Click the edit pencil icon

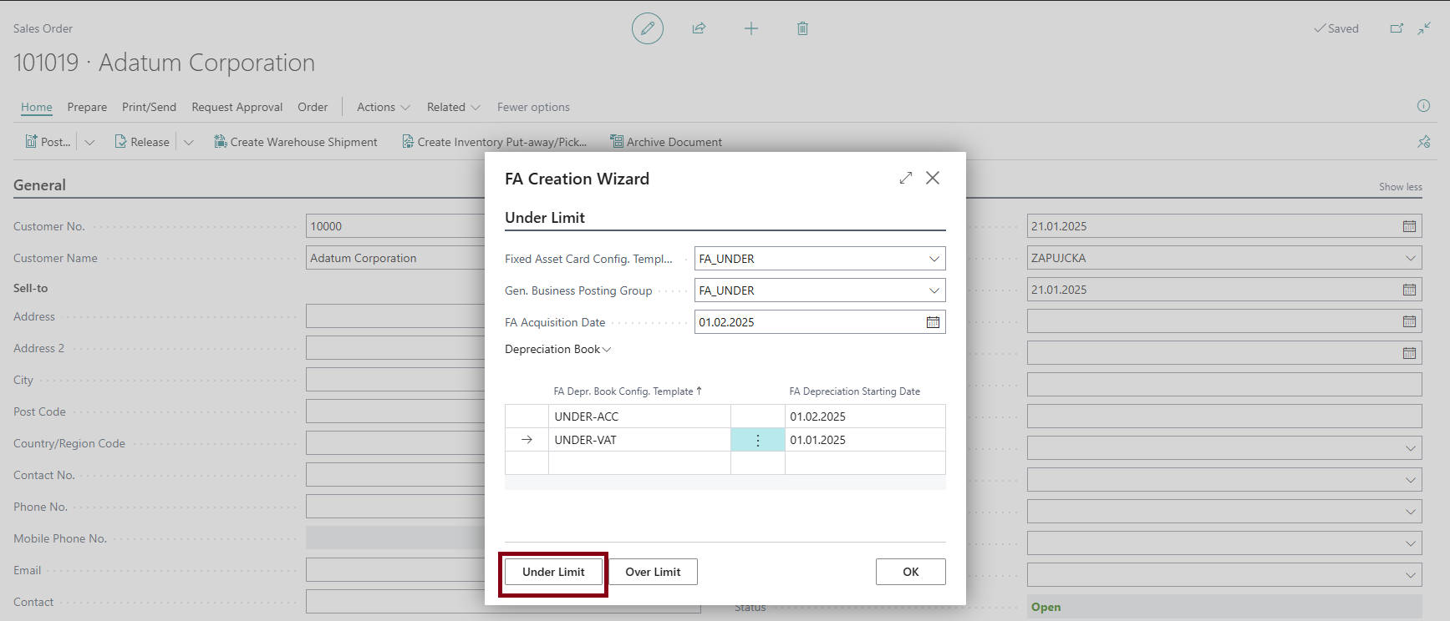648,28
